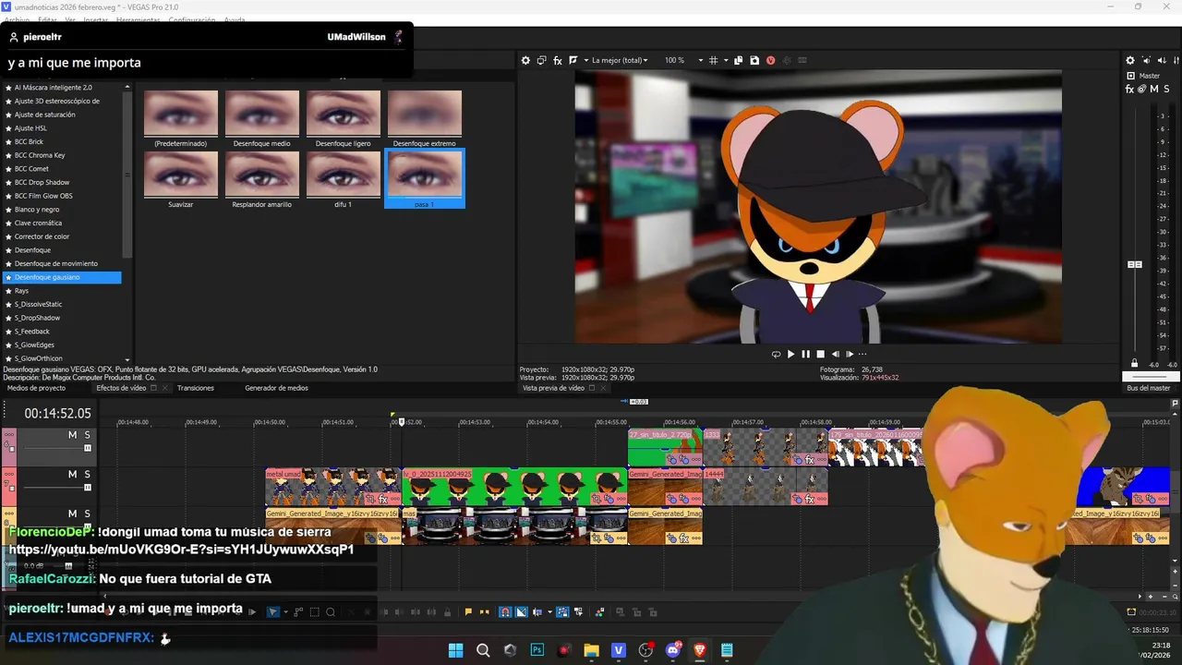Select 'Bus del master' tab
The image size is (1182, 665).
(1148, 388)
